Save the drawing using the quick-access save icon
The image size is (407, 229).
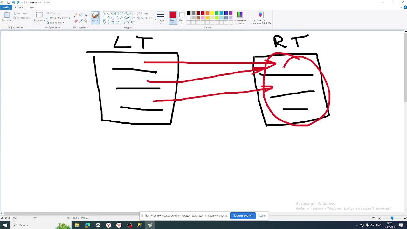tap(9, 3)
